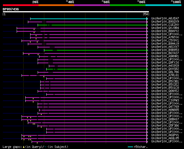Click the purple arrowhead on the UniRef100_B9GQY9 row

[x=147, y=22]
